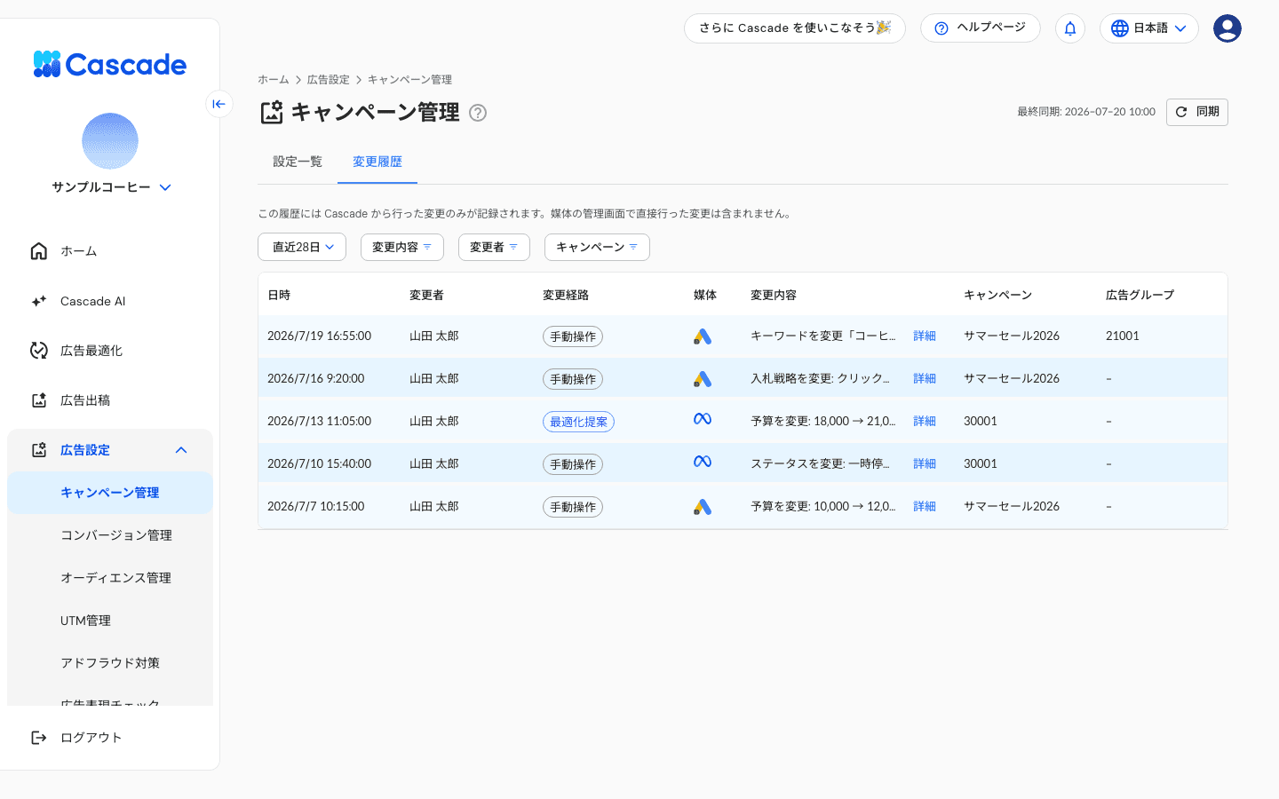Go to 広告設定 breadcrumb link

[x=329, y=80]
